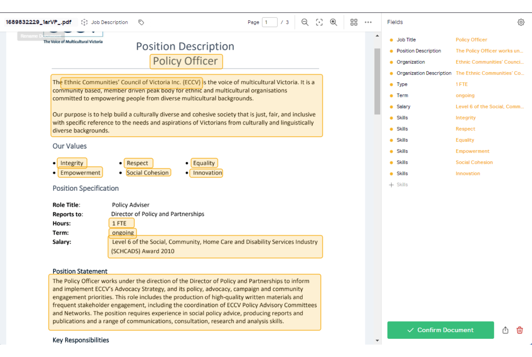
Task: Click the delete document trash icon
Action: 519,330
